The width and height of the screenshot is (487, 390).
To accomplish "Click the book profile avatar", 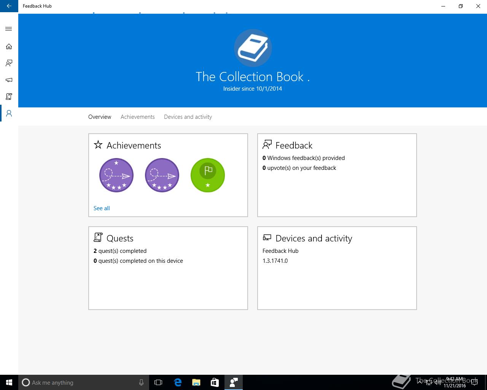I will pos(253,48).
